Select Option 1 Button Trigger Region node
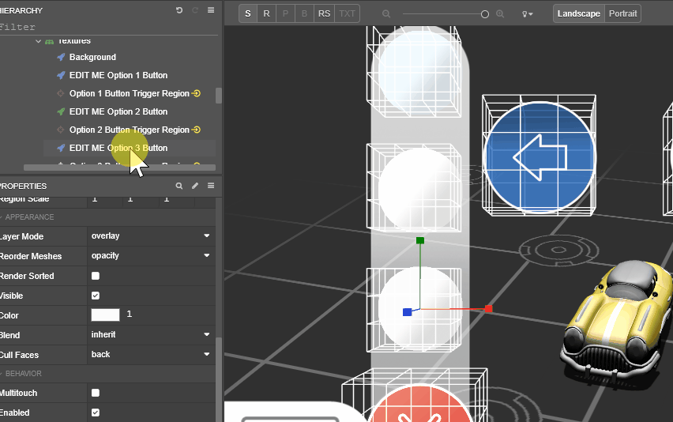 coord(130,93)
